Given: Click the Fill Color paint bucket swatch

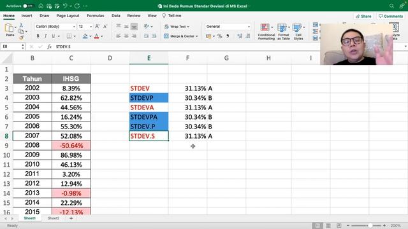Looking at the screenshot, I should click(85, 36).
